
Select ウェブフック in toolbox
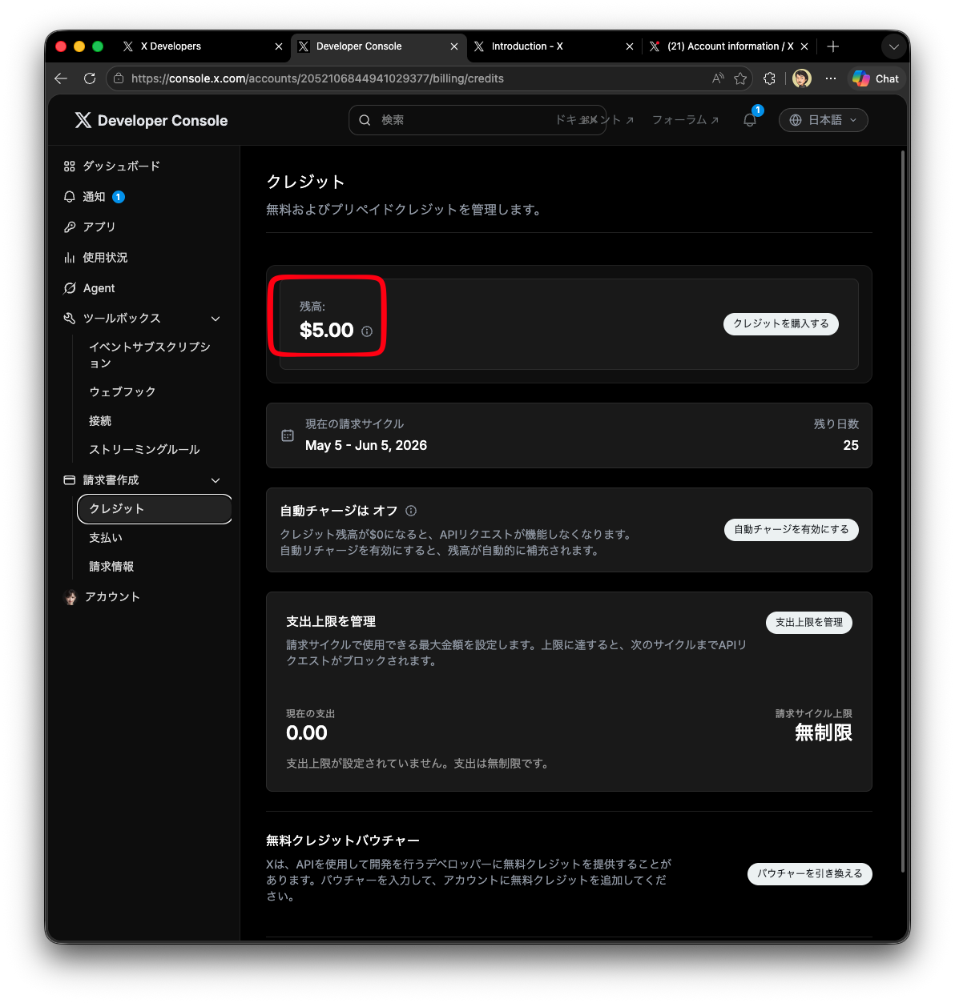click(123, 392)
